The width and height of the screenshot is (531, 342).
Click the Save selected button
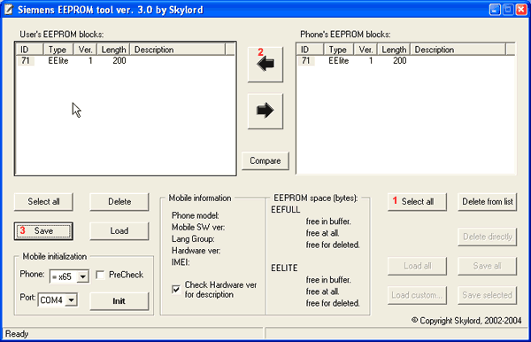(488, 295)
